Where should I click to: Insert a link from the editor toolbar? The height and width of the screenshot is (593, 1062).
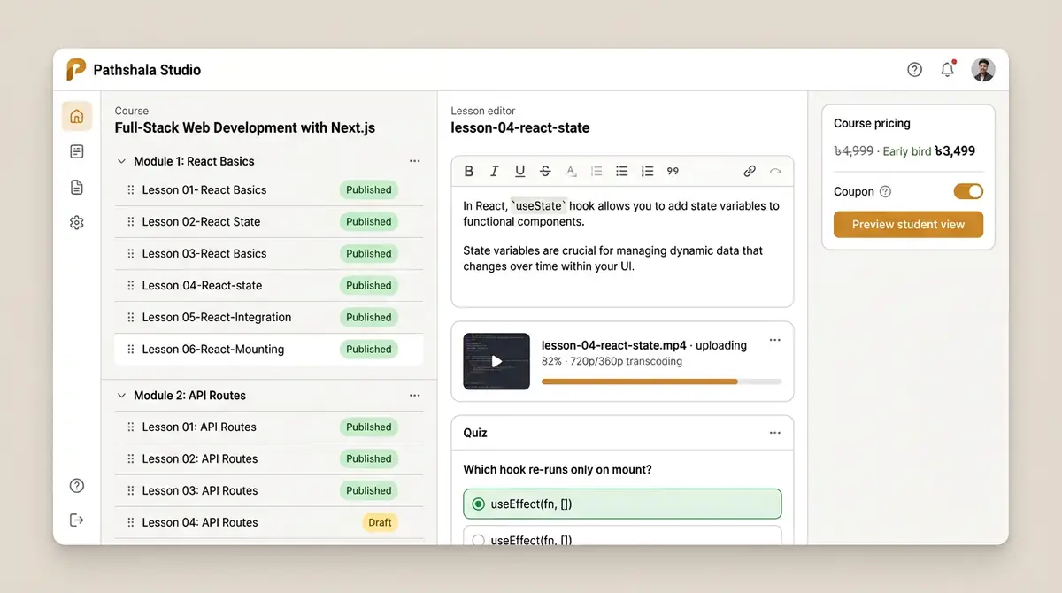(750, 171)
